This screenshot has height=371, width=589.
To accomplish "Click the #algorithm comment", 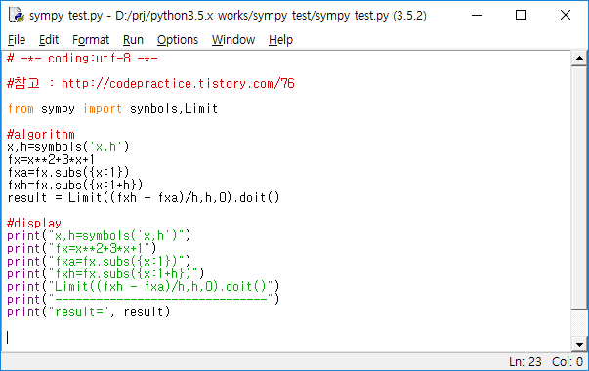I will (x=41, y=134).
